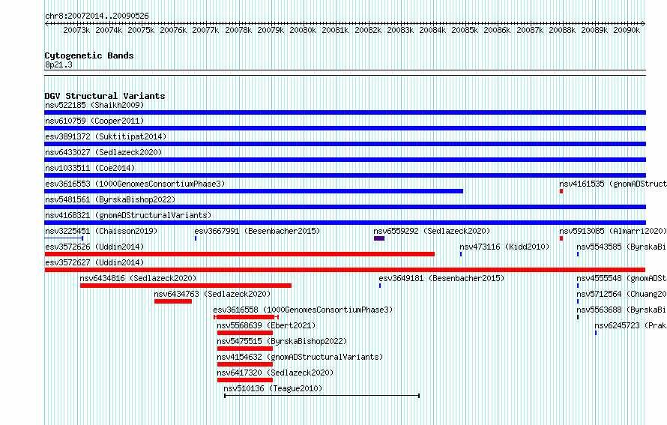Click red bar of esv3572627

coord(345,270)
